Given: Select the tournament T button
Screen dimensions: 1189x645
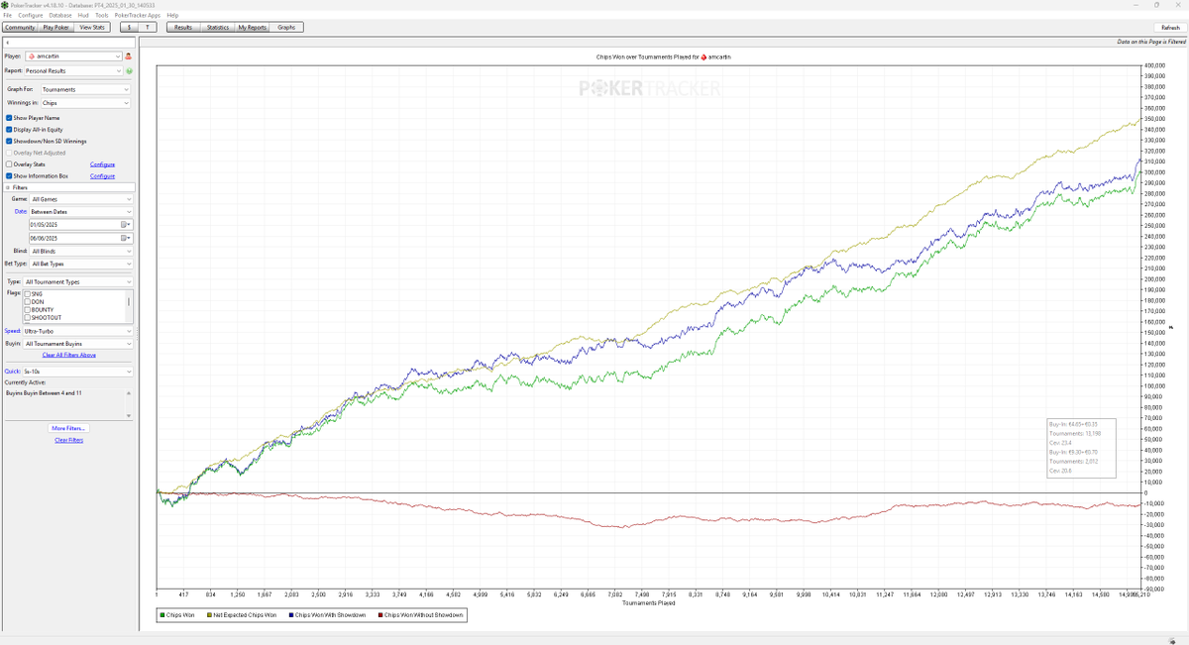Looking at the screenshot, I should pyautogui.click(x=147, y=28).
